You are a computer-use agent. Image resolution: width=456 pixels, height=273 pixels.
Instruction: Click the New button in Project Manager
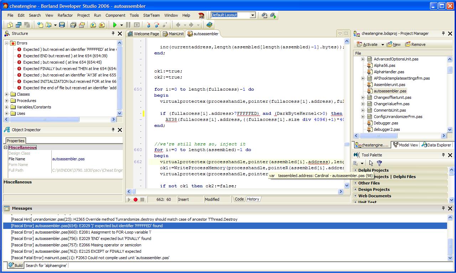[394, 44]
